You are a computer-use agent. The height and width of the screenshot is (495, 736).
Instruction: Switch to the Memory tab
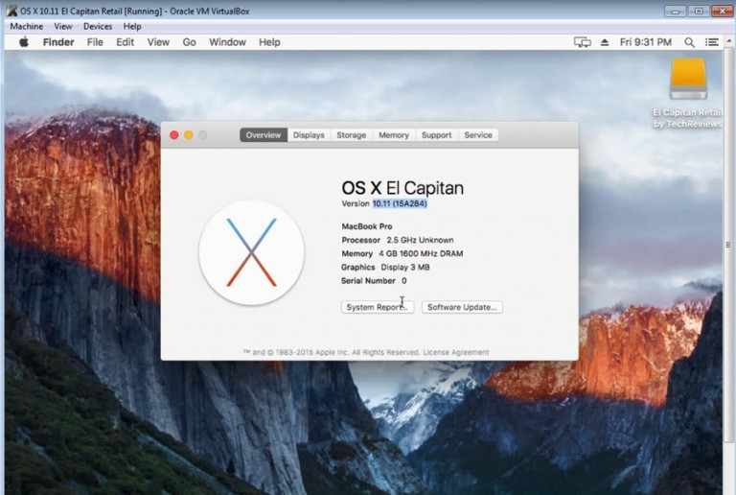(393, 135)
